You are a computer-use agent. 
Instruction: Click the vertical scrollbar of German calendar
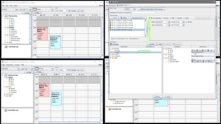pyautogui.click(x=102, y=99)
